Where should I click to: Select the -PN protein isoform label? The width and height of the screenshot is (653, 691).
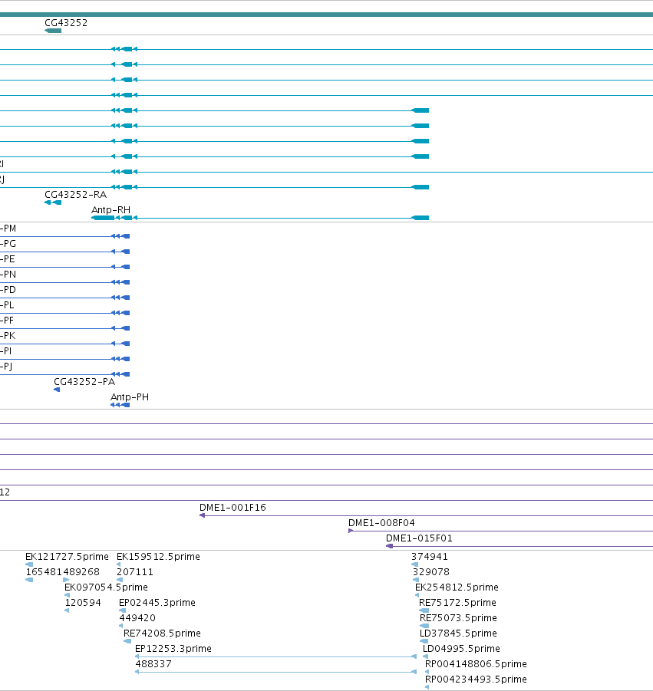[8, 274]
